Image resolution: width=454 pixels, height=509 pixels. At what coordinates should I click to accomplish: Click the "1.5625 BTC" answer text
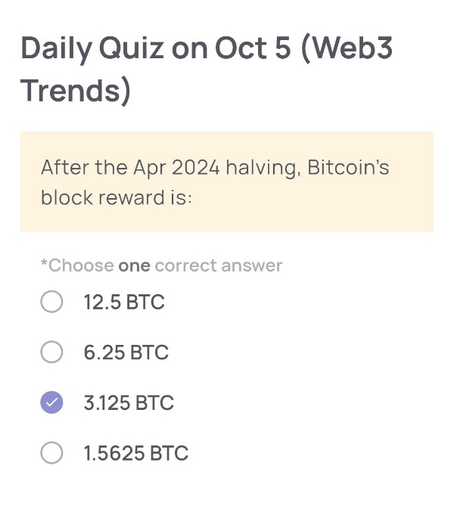point(136,453)
